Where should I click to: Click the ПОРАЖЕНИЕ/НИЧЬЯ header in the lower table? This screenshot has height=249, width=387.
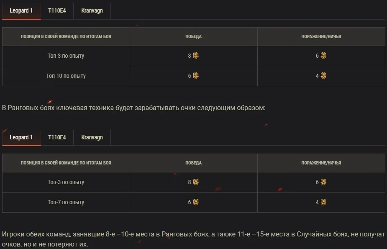321,163
